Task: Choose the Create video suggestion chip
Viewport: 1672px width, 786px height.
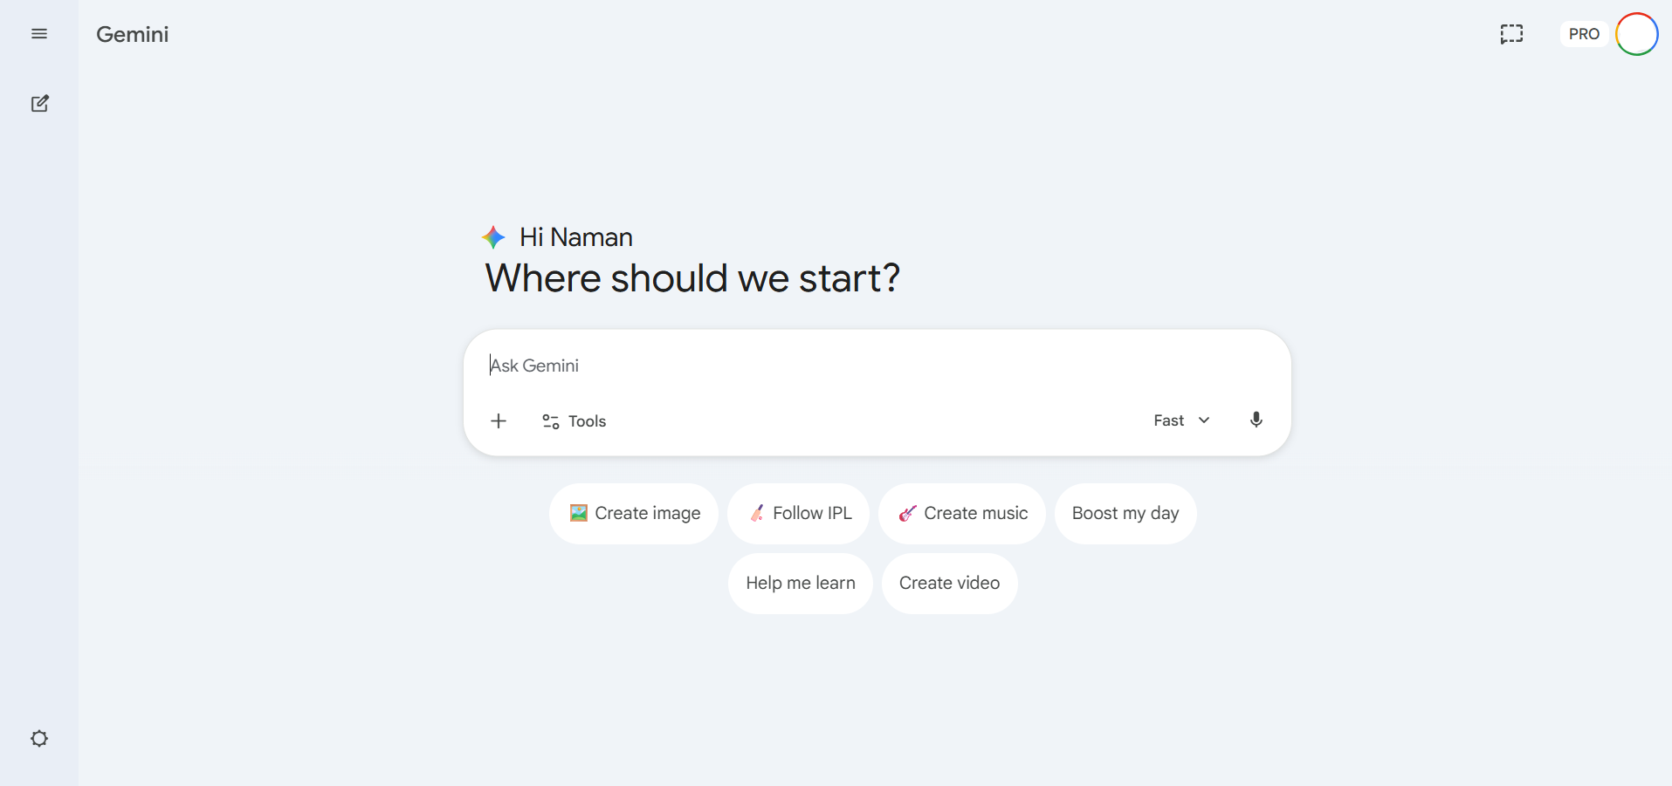Action: point(949,584)
